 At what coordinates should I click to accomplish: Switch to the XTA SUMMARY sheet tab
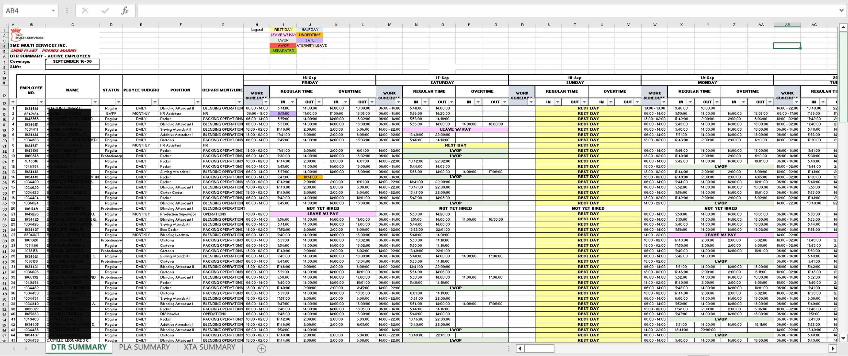point(209,347)
